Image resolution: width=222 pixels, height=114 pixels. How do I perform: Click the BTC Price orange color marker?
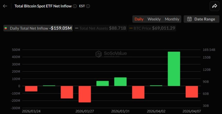pos(131,28)
